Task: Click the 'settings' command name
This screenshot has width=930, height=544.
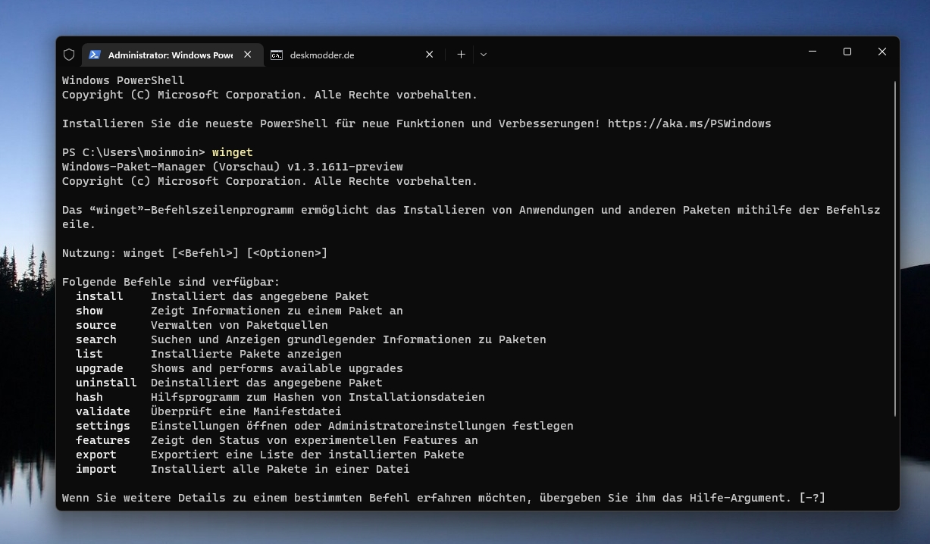Action: click(103, 426)
